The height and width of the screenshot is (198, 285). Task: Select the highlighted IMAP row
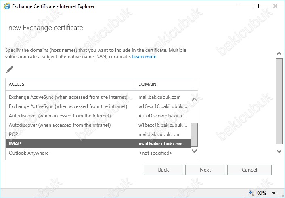98,143
